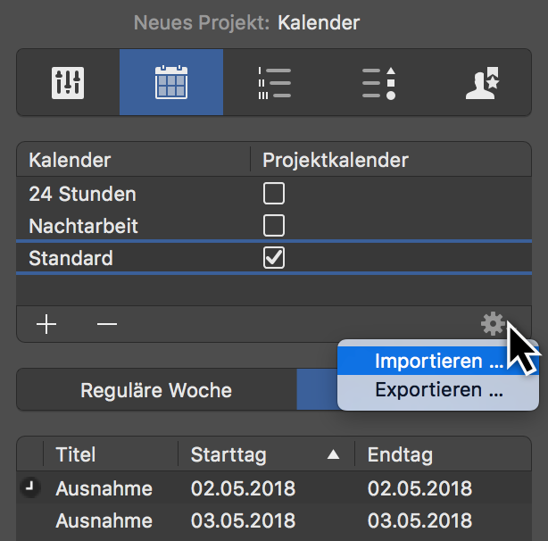Open the sliders settings tab icon
Screen dimensions: 548x541
coord(68,83)
